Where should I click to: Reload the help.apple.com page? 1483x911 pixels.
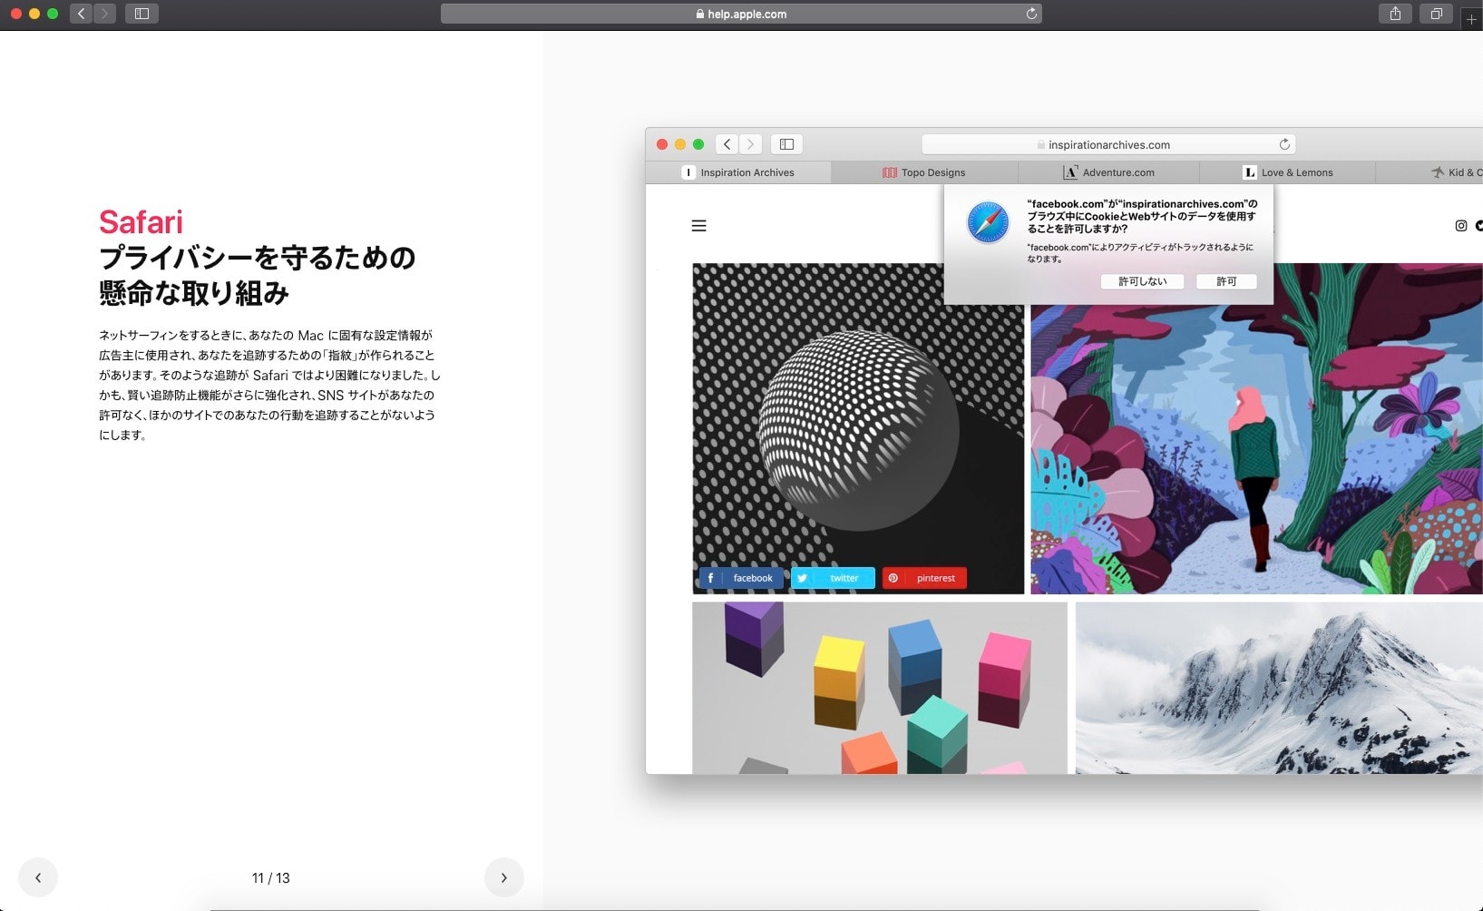click(x=1031, y=14)
